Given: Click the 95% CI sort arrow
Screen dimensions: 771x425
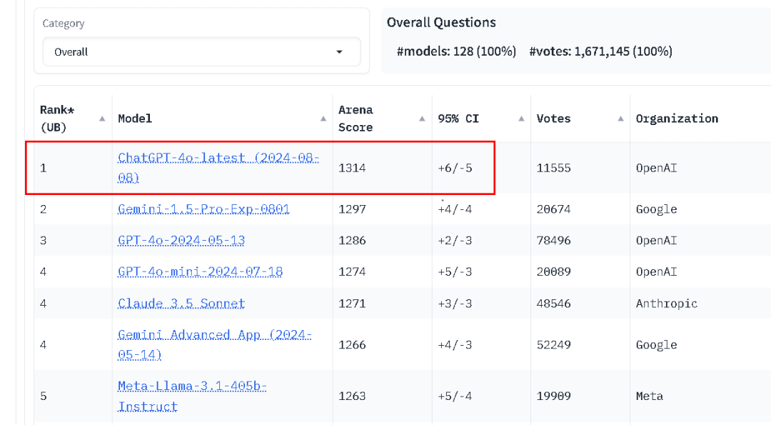Looking at the screenshot, I should (521, 119).
